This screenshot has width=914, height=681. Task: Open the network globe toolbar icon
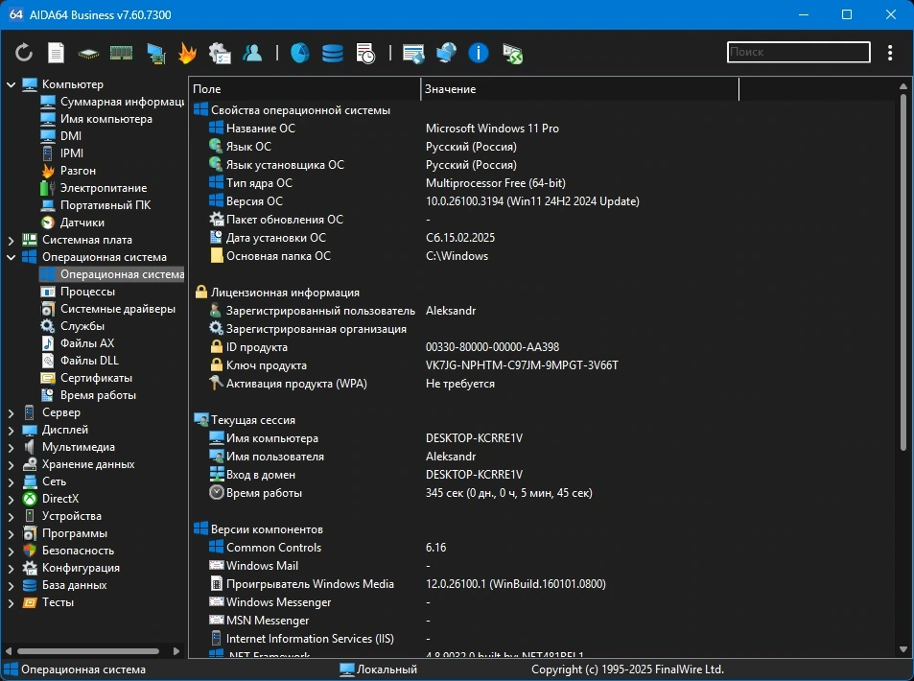[446, 53]
